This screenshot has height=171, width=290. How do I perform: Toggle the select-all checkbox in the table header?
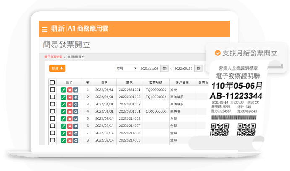[52, 82]
